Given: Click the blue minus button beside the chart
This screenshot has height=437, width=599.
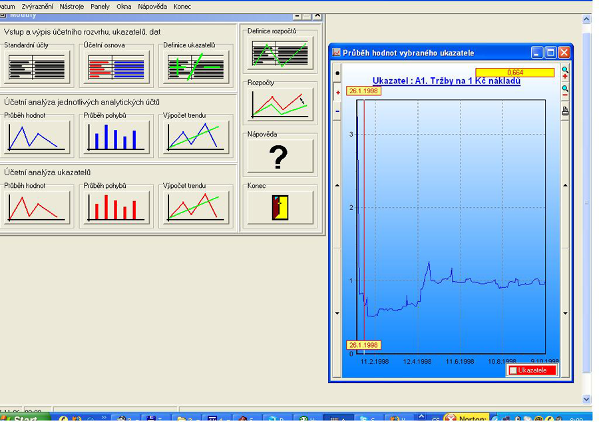Looking at the screenshot, I should coord(337,111).
